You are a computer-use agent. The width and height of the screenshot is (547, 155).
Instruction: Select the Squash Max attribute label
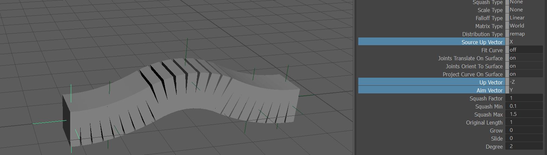488,114
